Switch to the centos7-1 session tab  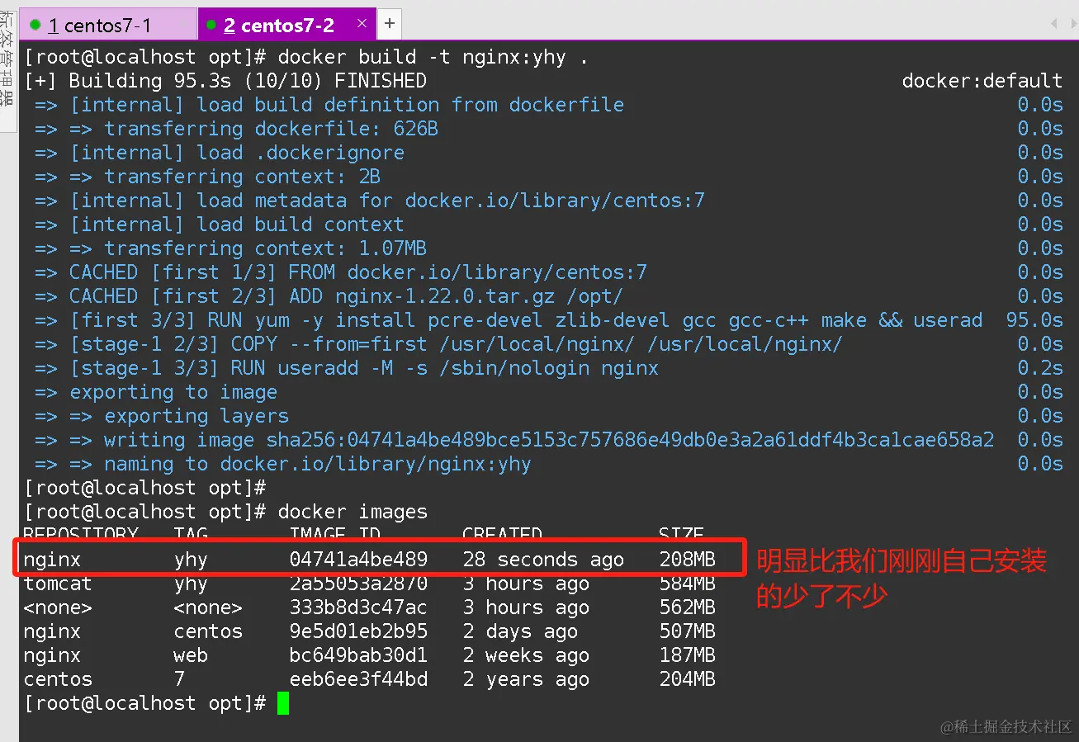tap(108, 25)
